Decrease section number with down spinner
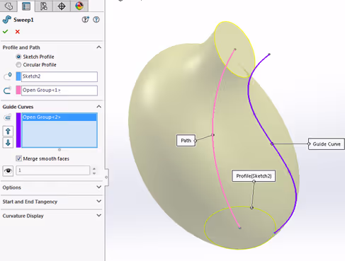 94,173
